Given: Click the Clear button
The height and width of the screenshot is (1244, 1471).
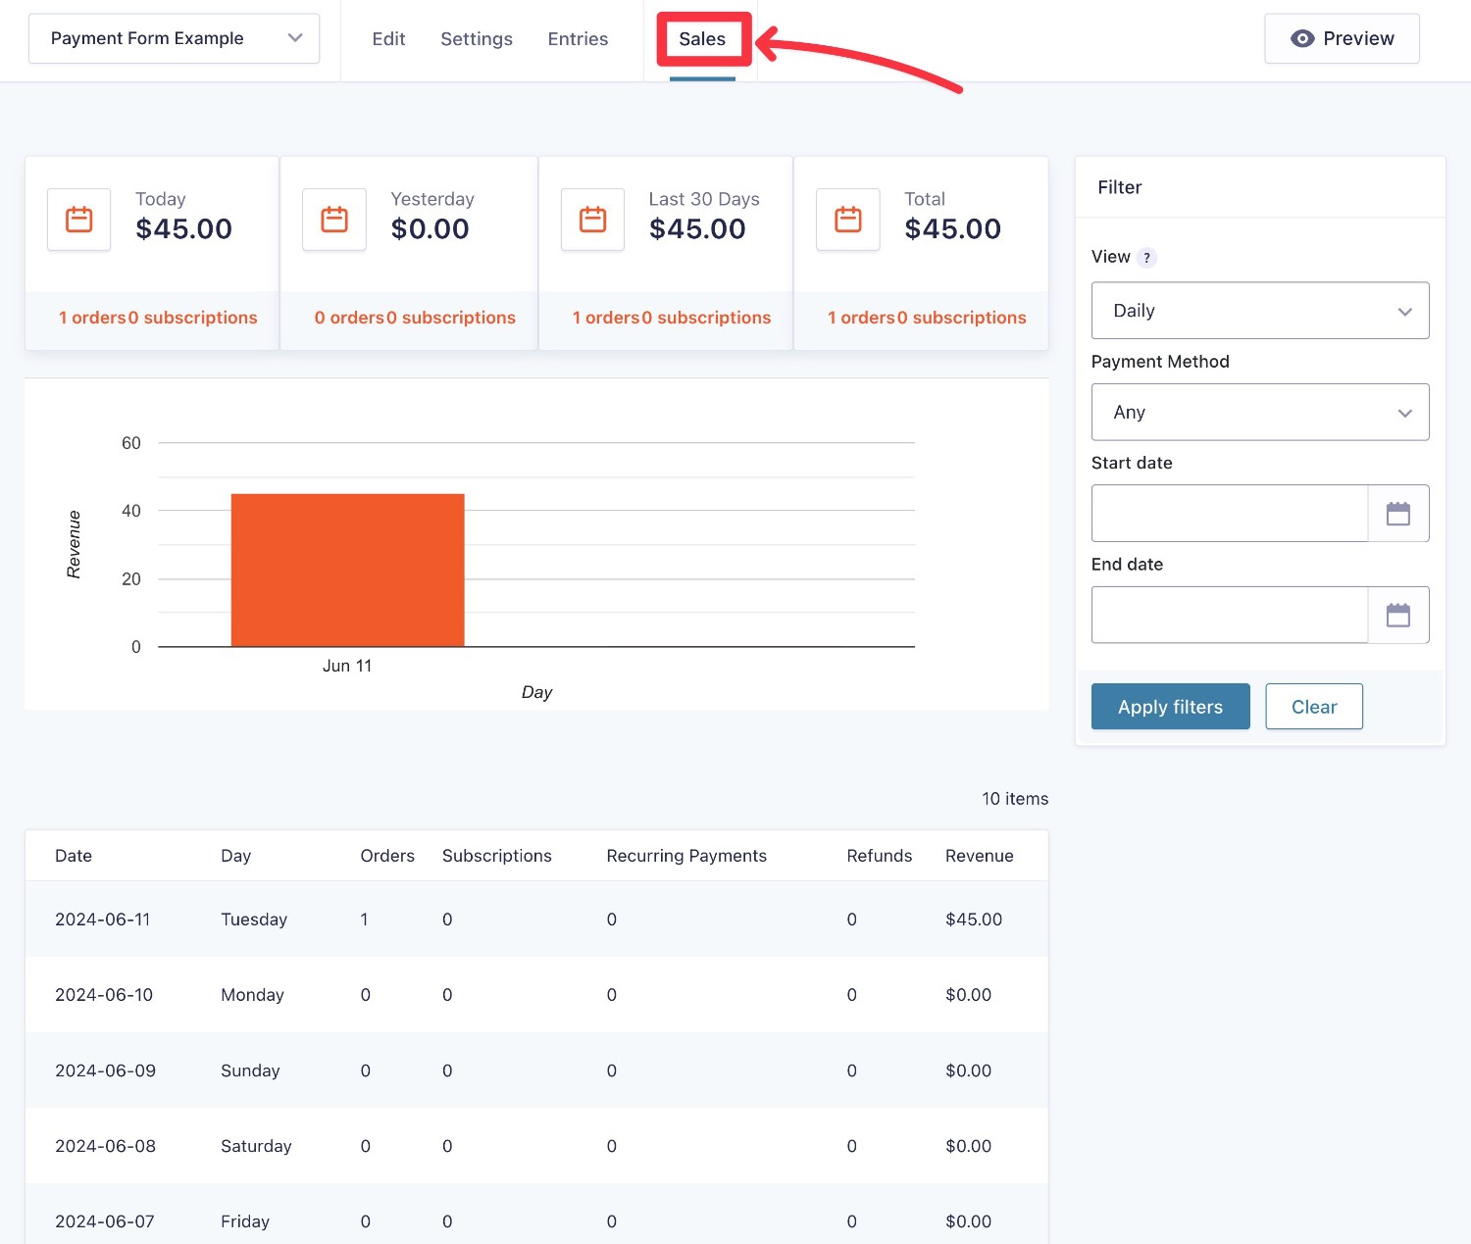Looking at the screenshot, I should [x=1314, y=706].
